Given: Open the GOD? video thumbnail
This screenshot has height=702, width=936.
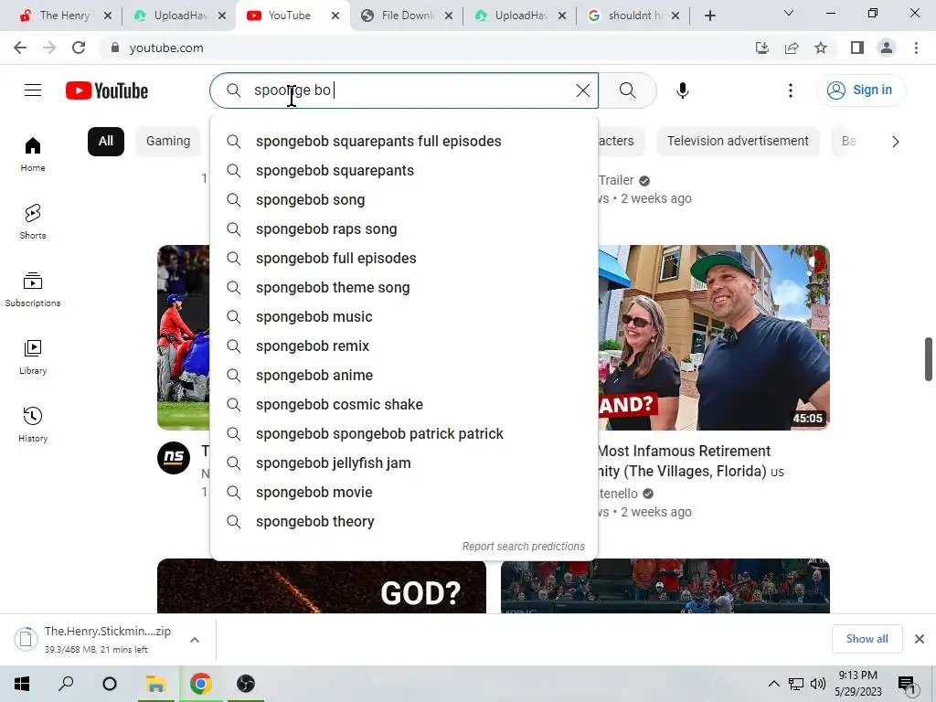Looking at the screenshot, I should tap(322, 586).
